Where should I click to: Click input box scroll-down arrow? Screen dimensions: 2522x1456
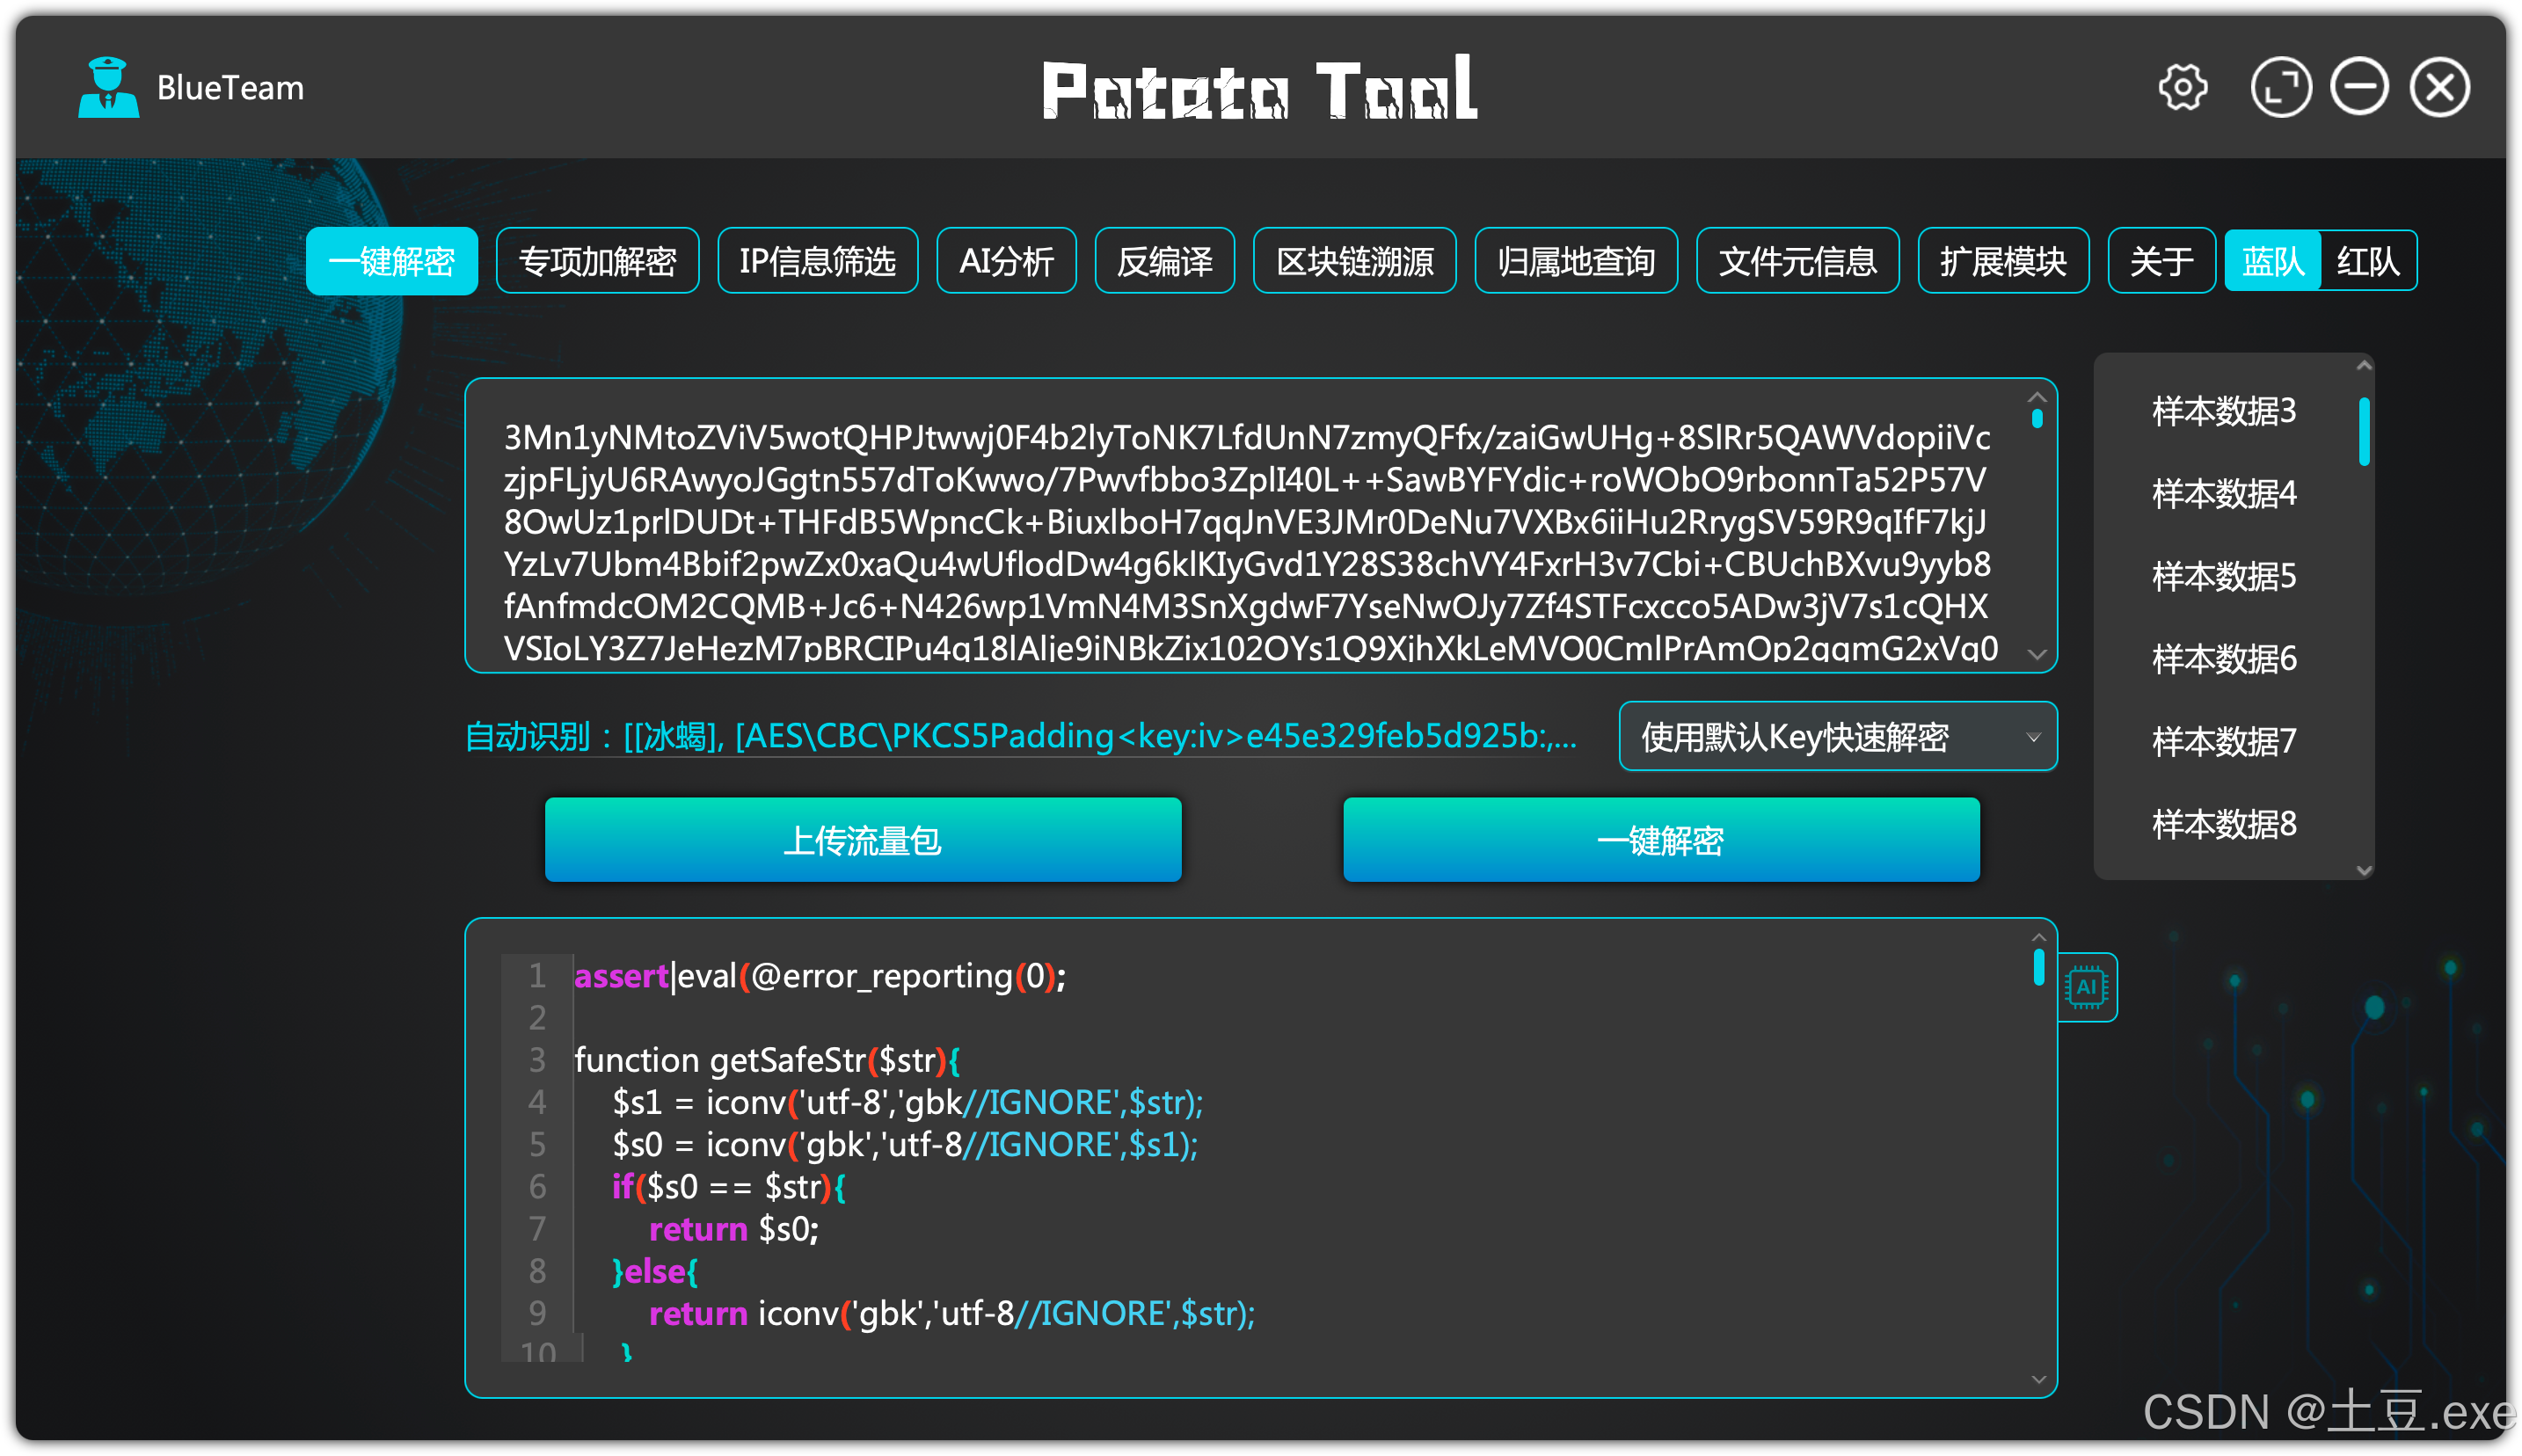[x=2037, y=655]
